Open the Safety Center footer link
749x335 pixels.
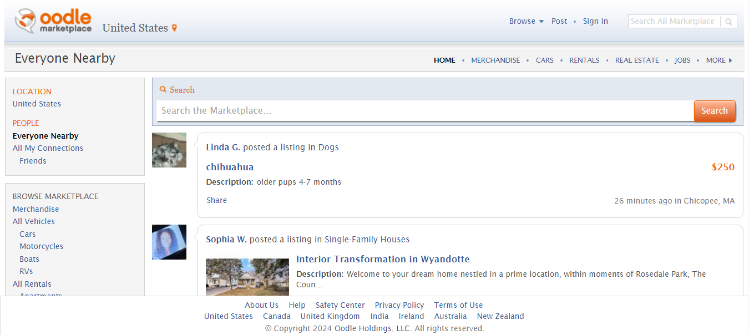click(x=340, y=305)
